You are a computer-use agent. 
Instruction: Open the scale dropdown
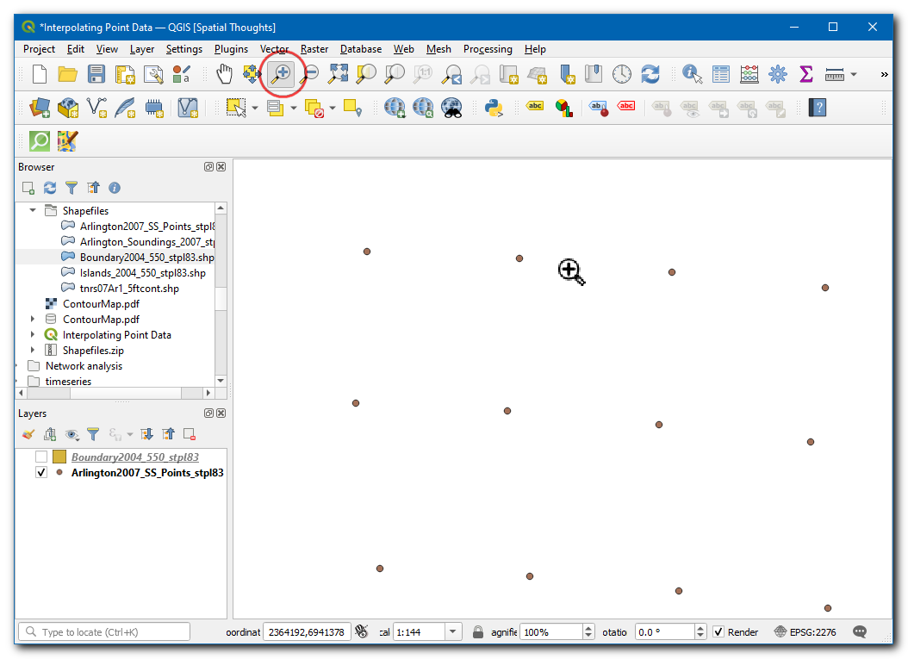click(453, 631)
